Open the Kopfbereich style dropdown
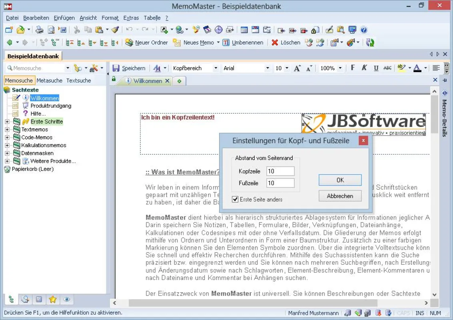Screen dimensions: 453x320 (x=216, y=68)
